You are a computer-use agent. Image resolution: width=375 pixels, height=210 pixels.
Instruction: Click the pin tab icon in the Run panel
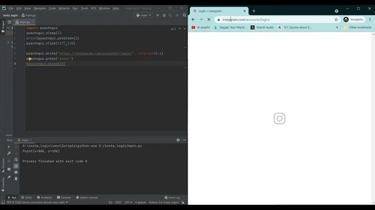[x=9, y=177]
